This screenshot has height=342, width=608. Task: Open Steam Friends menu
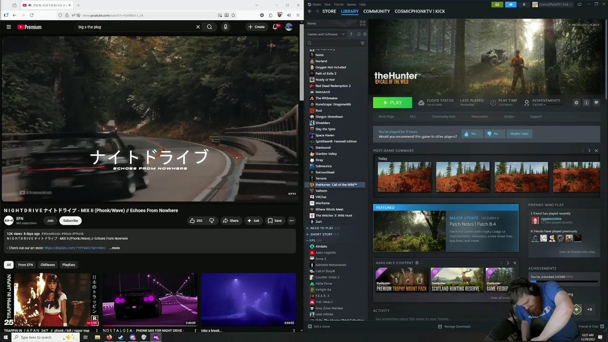click(339, 4)
